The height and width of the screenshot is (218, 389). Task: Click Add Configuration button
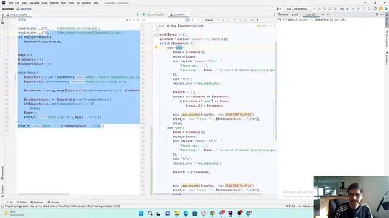(x=297, y=9)
